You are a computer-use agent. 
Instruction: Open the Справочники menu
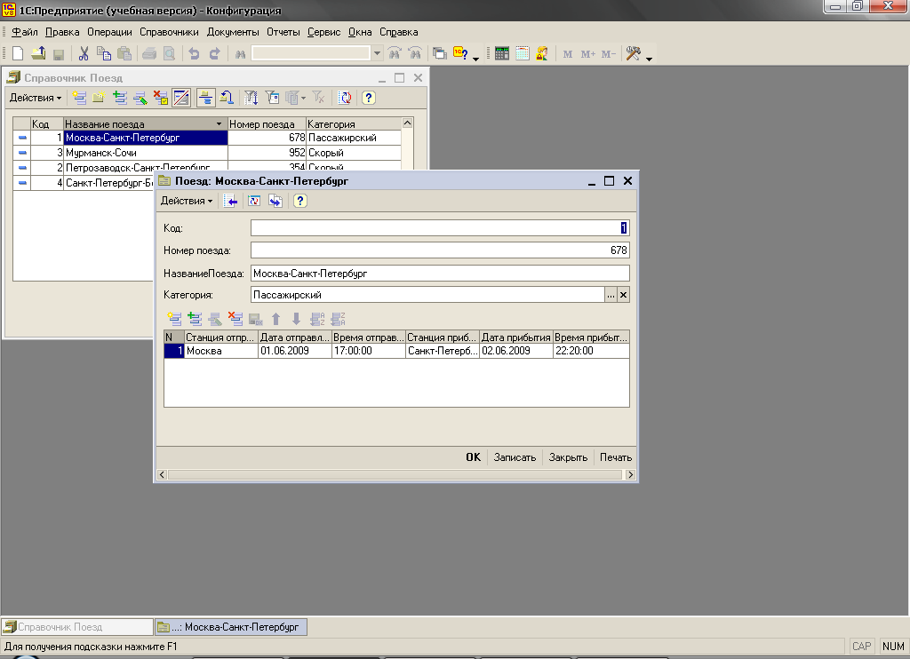pyautogui.click(x=169, y=32)
